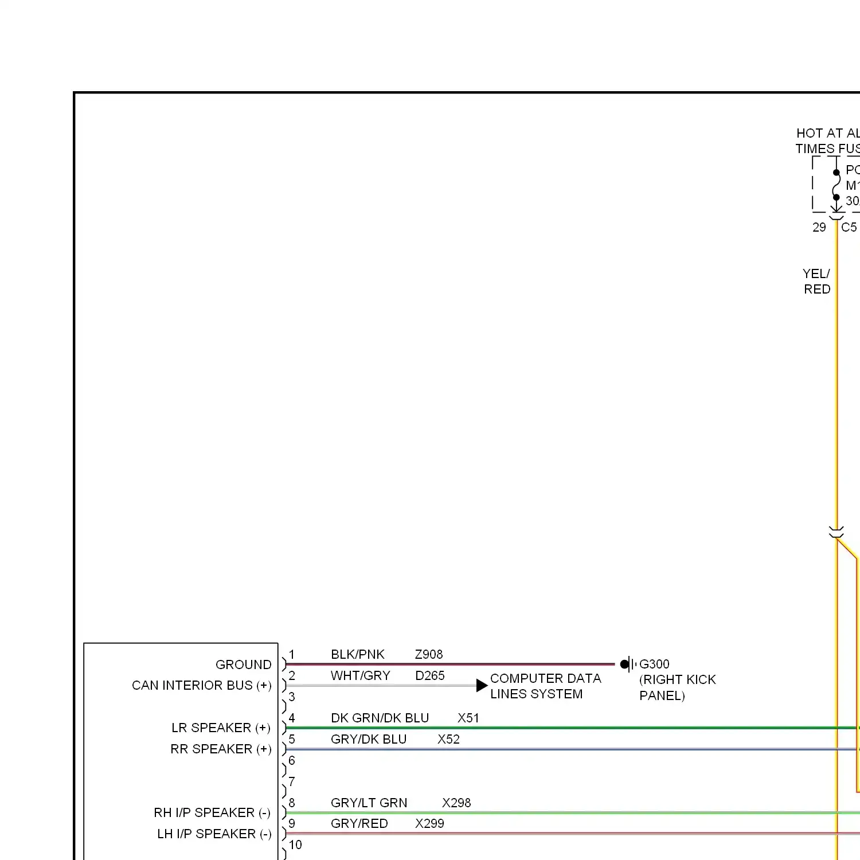
Task: Select the LH I/P SPEAKER (-) label
Action: [x=214, y=834]
